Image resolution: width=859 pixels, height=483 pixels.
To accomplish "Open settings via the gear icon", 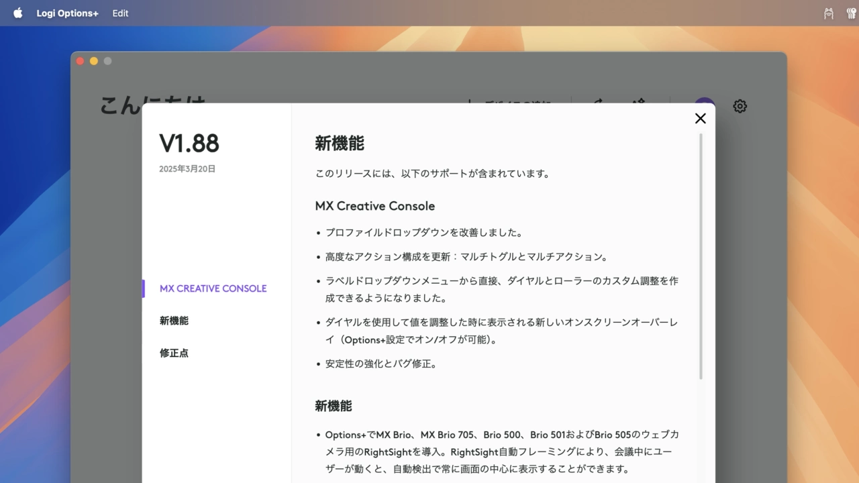I will point(740,106).
